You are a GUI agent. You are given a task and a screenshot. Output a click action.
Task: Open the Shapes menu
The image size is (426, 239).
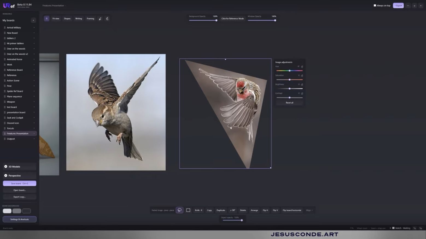click(x=67, y=19)
